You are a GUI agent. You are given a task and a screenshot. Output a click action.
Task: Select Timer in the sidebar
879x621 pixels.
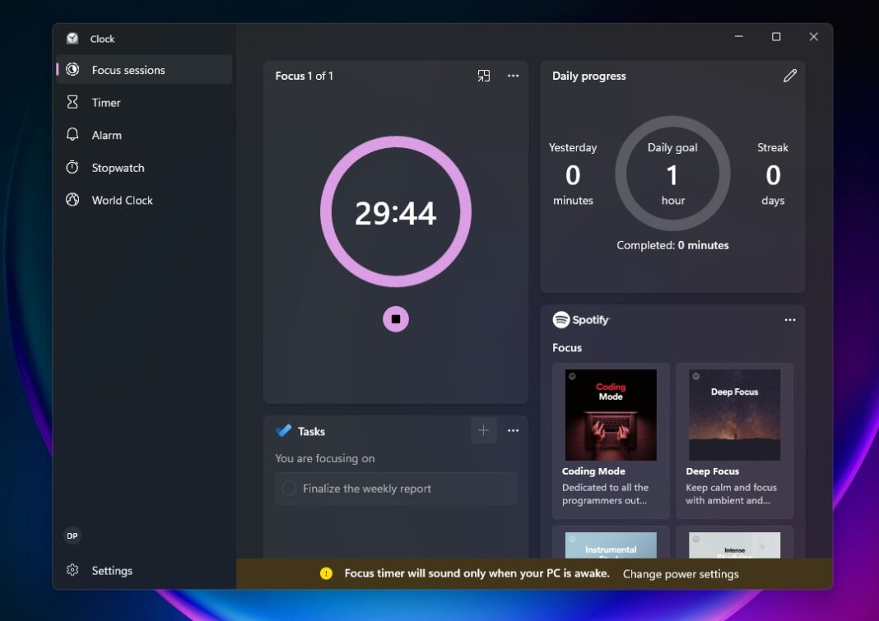(105, 102)
